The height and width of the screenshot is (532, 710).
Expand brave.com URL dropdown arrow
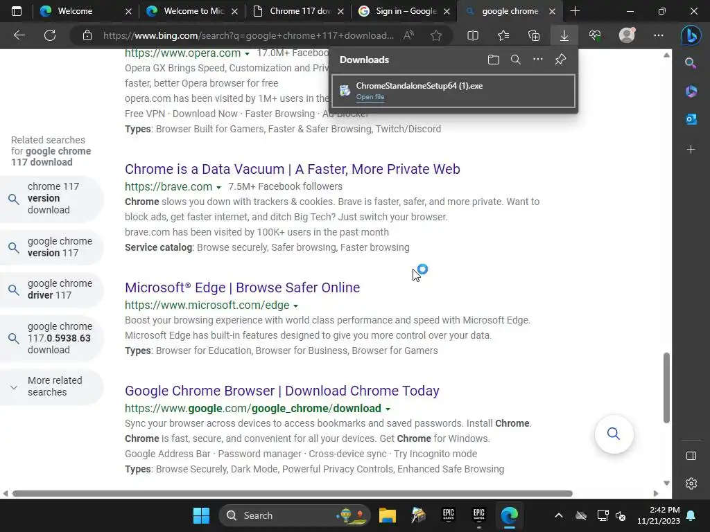(x=218, y=187)
